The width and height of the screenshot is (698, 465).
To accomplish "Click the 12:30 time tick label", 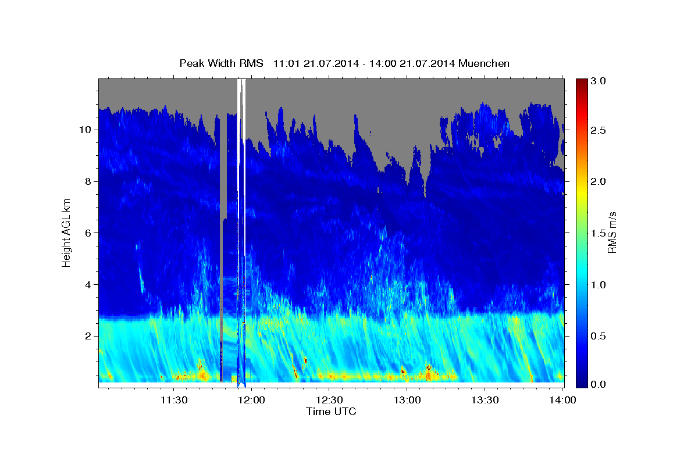I will 329,400.
